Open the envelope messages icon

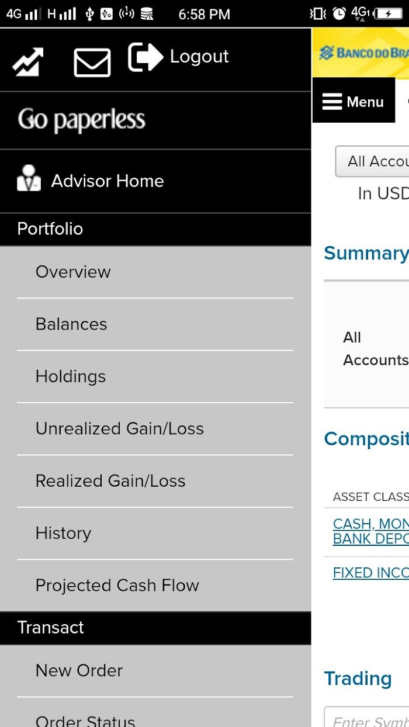92,63
